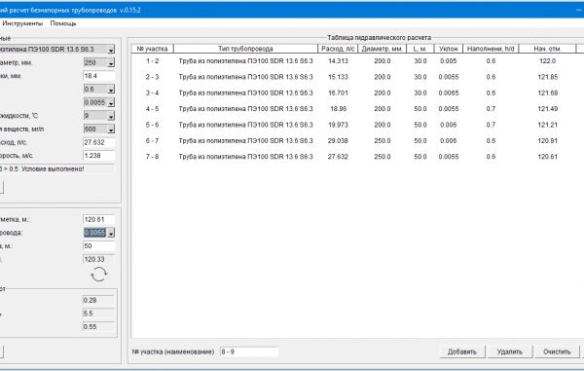Expand the upper slope 0.0055 dropdown
584x371 pixels.
[x=111, y=103]
